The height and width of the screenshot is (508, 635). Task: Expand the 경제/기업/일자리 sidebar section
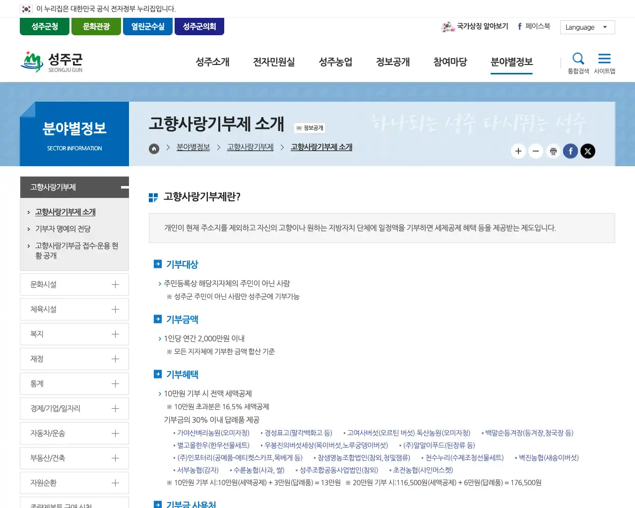[74, 408]
